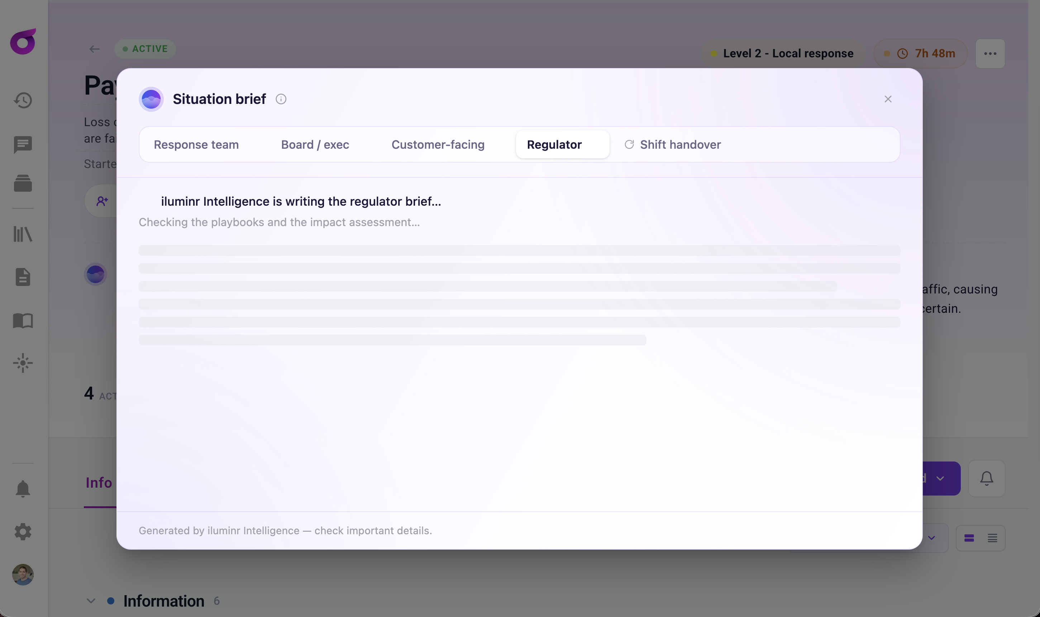1040x617 pixels.
Task: Open the three-dot more options menu
Action: (x=990, y=54)
